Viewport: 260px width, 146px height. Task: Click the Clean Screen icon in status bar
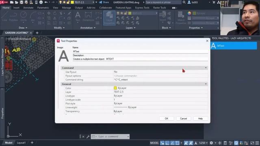(x=252, y=143)
